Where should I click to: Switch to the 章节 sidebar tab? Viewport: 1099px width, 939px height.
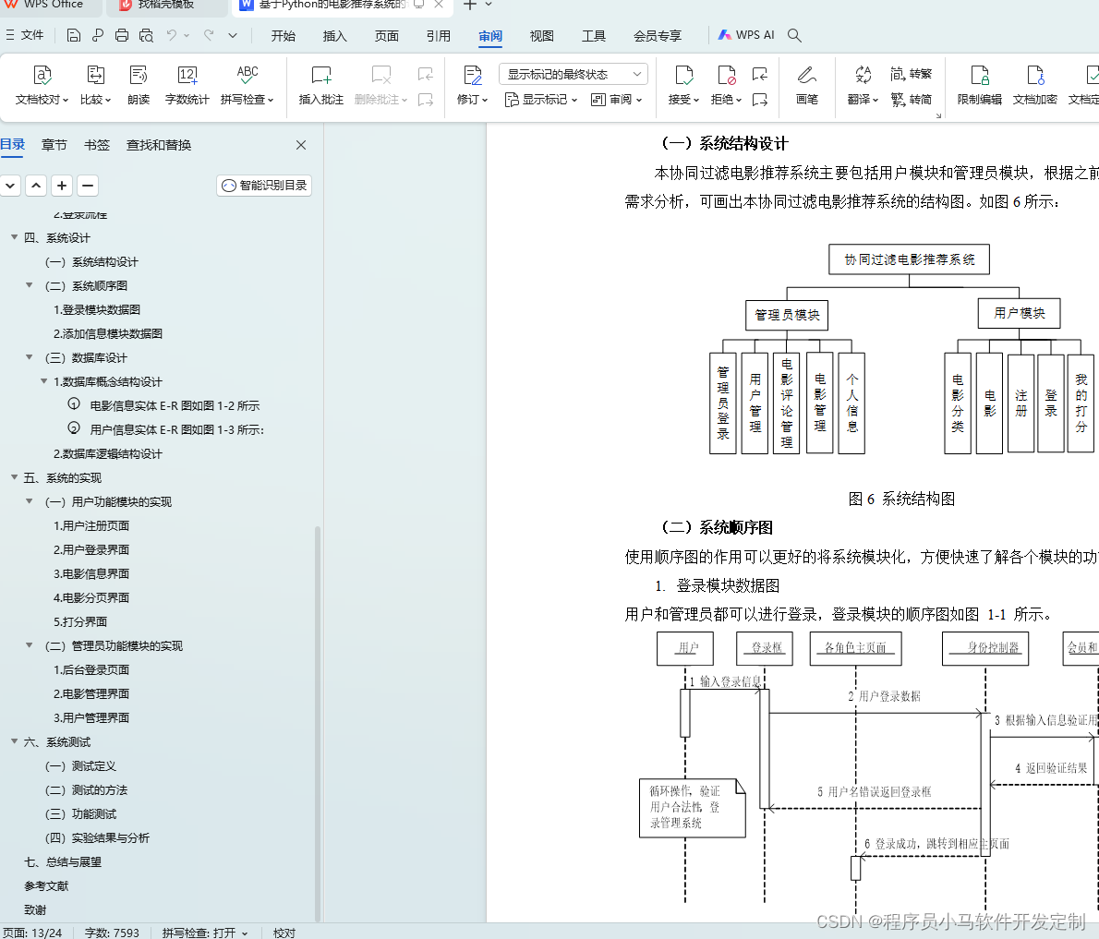point(53,144)
